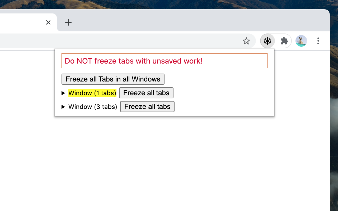Open the extensions dropdown next to the snowflake
The height and width of the screenshot is (211, 338).
pyautogui.click(x=284, y=41)
